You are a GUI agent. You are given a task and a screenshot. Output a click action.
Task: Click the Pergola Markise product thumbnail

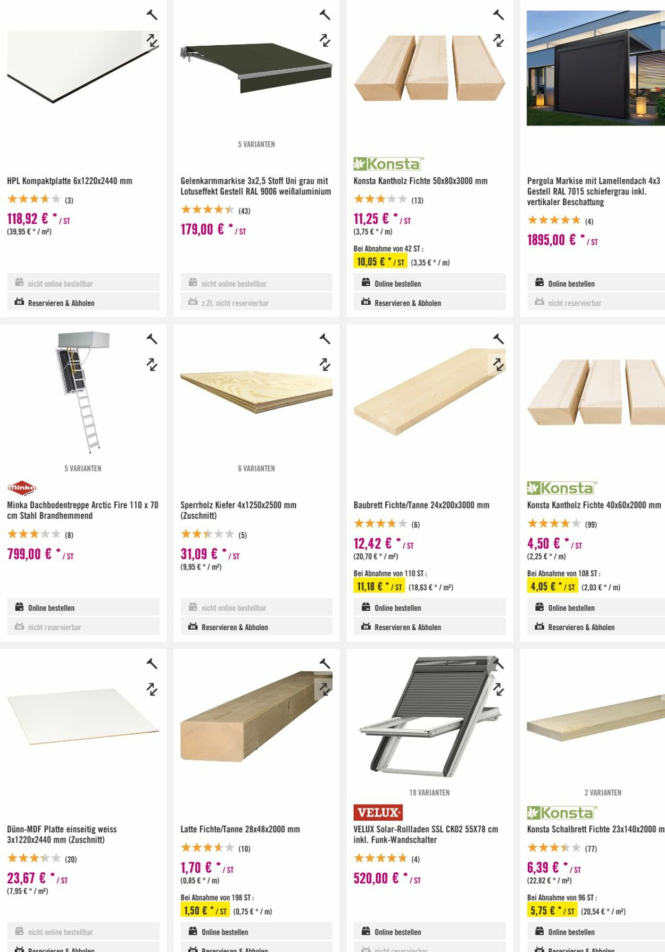(x=593, y=68)
